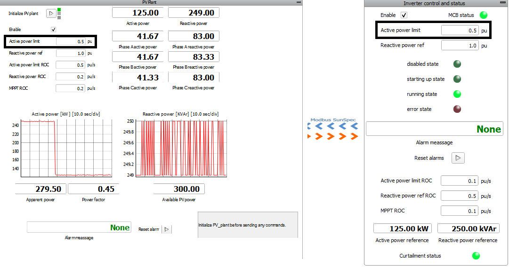Screen dimensions: 509x267
Task: Click the error state red LED
Action: pyautogui.click(x=457, y=109)
